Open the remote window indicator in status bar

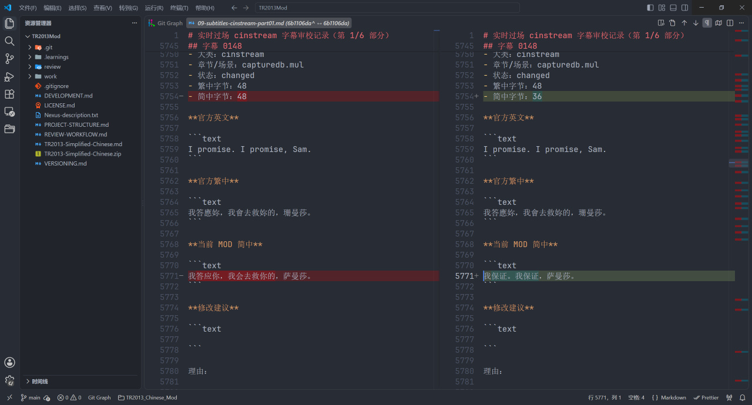click(x=9, y=397)
